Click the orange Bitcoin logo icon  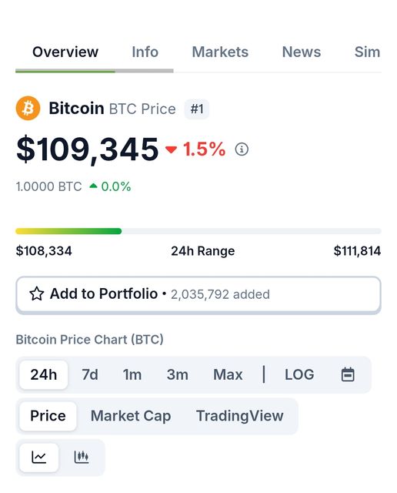[x=28, y=108]
